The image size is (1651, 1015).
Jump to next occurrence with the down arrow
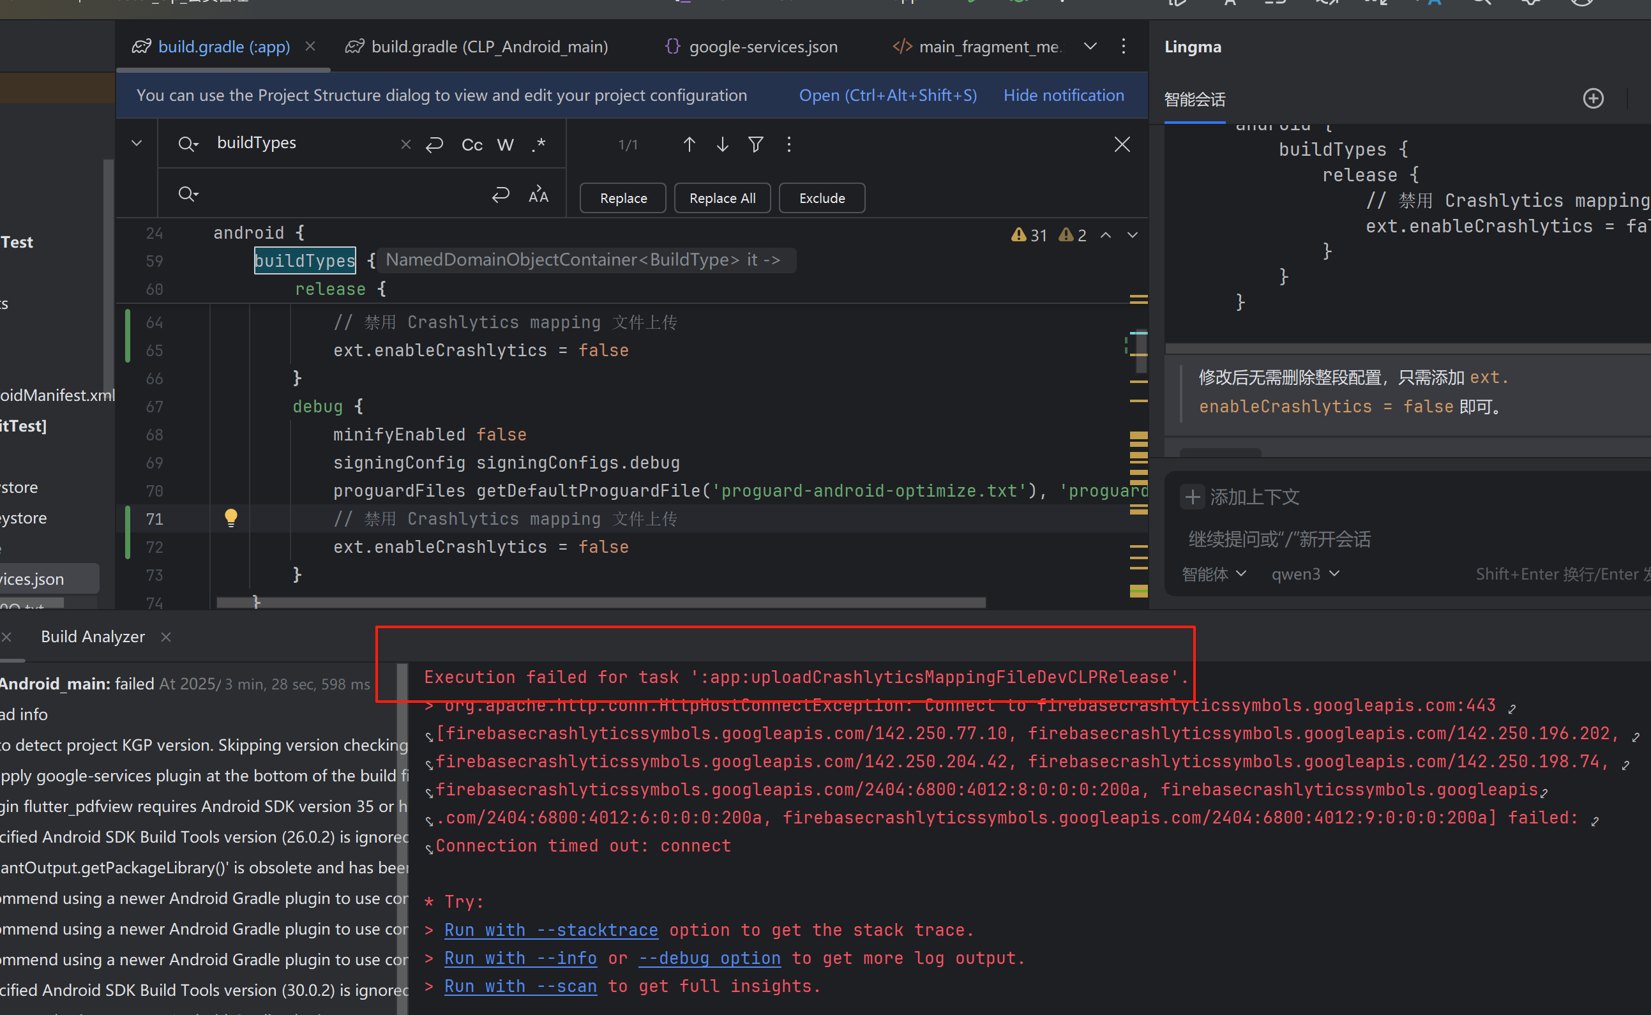click(722, 144)
